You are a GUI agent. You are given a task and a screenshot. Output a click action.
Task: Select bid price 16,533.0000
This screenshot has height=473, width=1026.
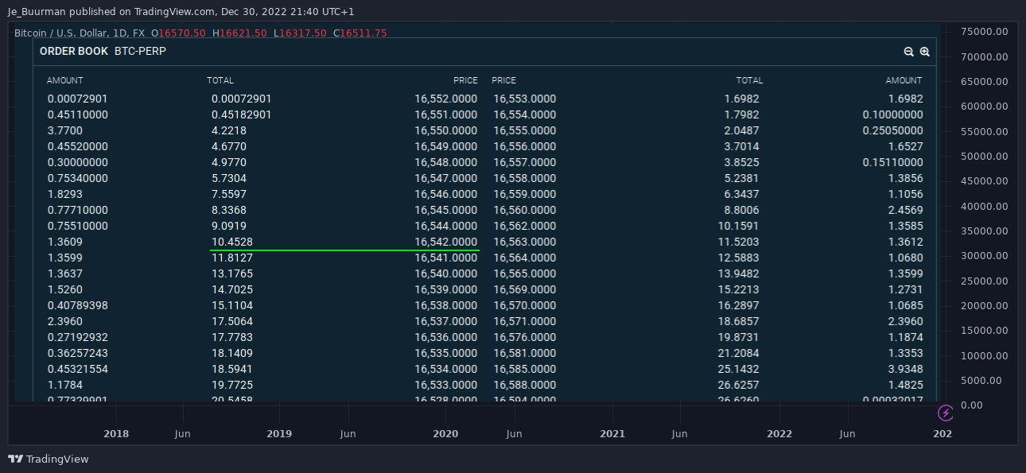click(x=446, y=385)
